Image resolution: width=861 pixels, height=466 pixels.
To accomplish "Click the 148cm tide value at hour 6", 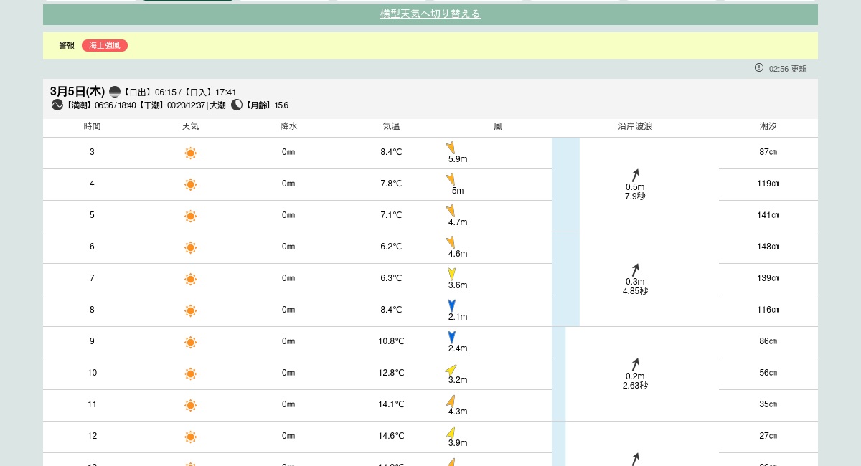I will (768, 247).
